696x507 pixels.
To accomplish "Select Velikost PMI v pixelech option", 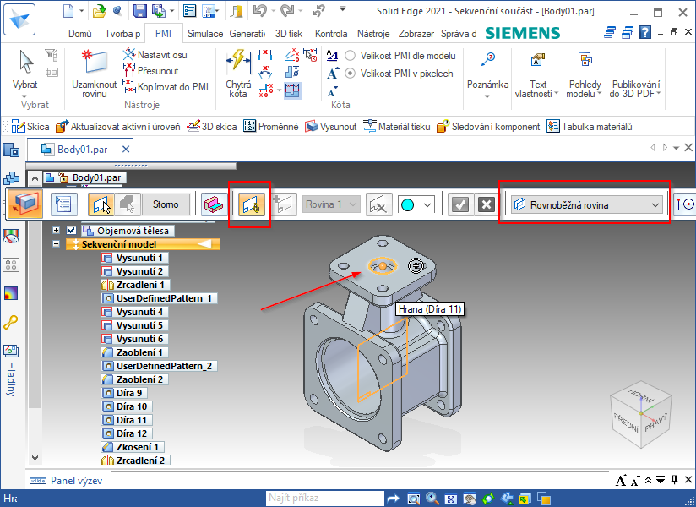I will [x=350, y=74].
